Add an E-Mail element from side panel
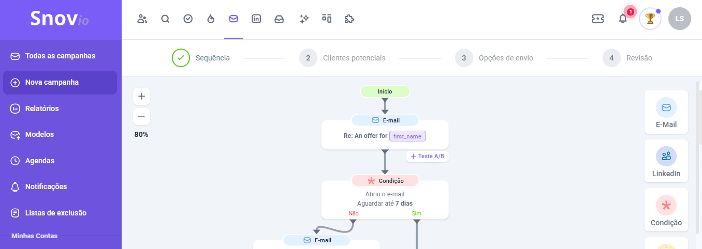 [x=666, y=113]
